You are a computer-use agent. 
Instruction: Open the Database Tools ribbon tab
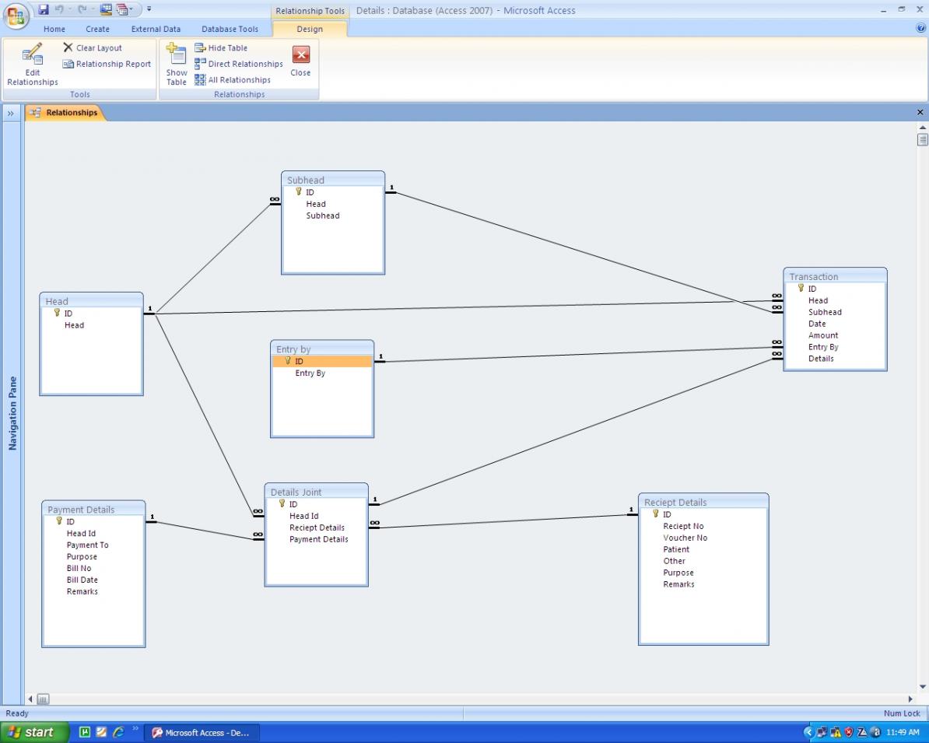(230, 29)
